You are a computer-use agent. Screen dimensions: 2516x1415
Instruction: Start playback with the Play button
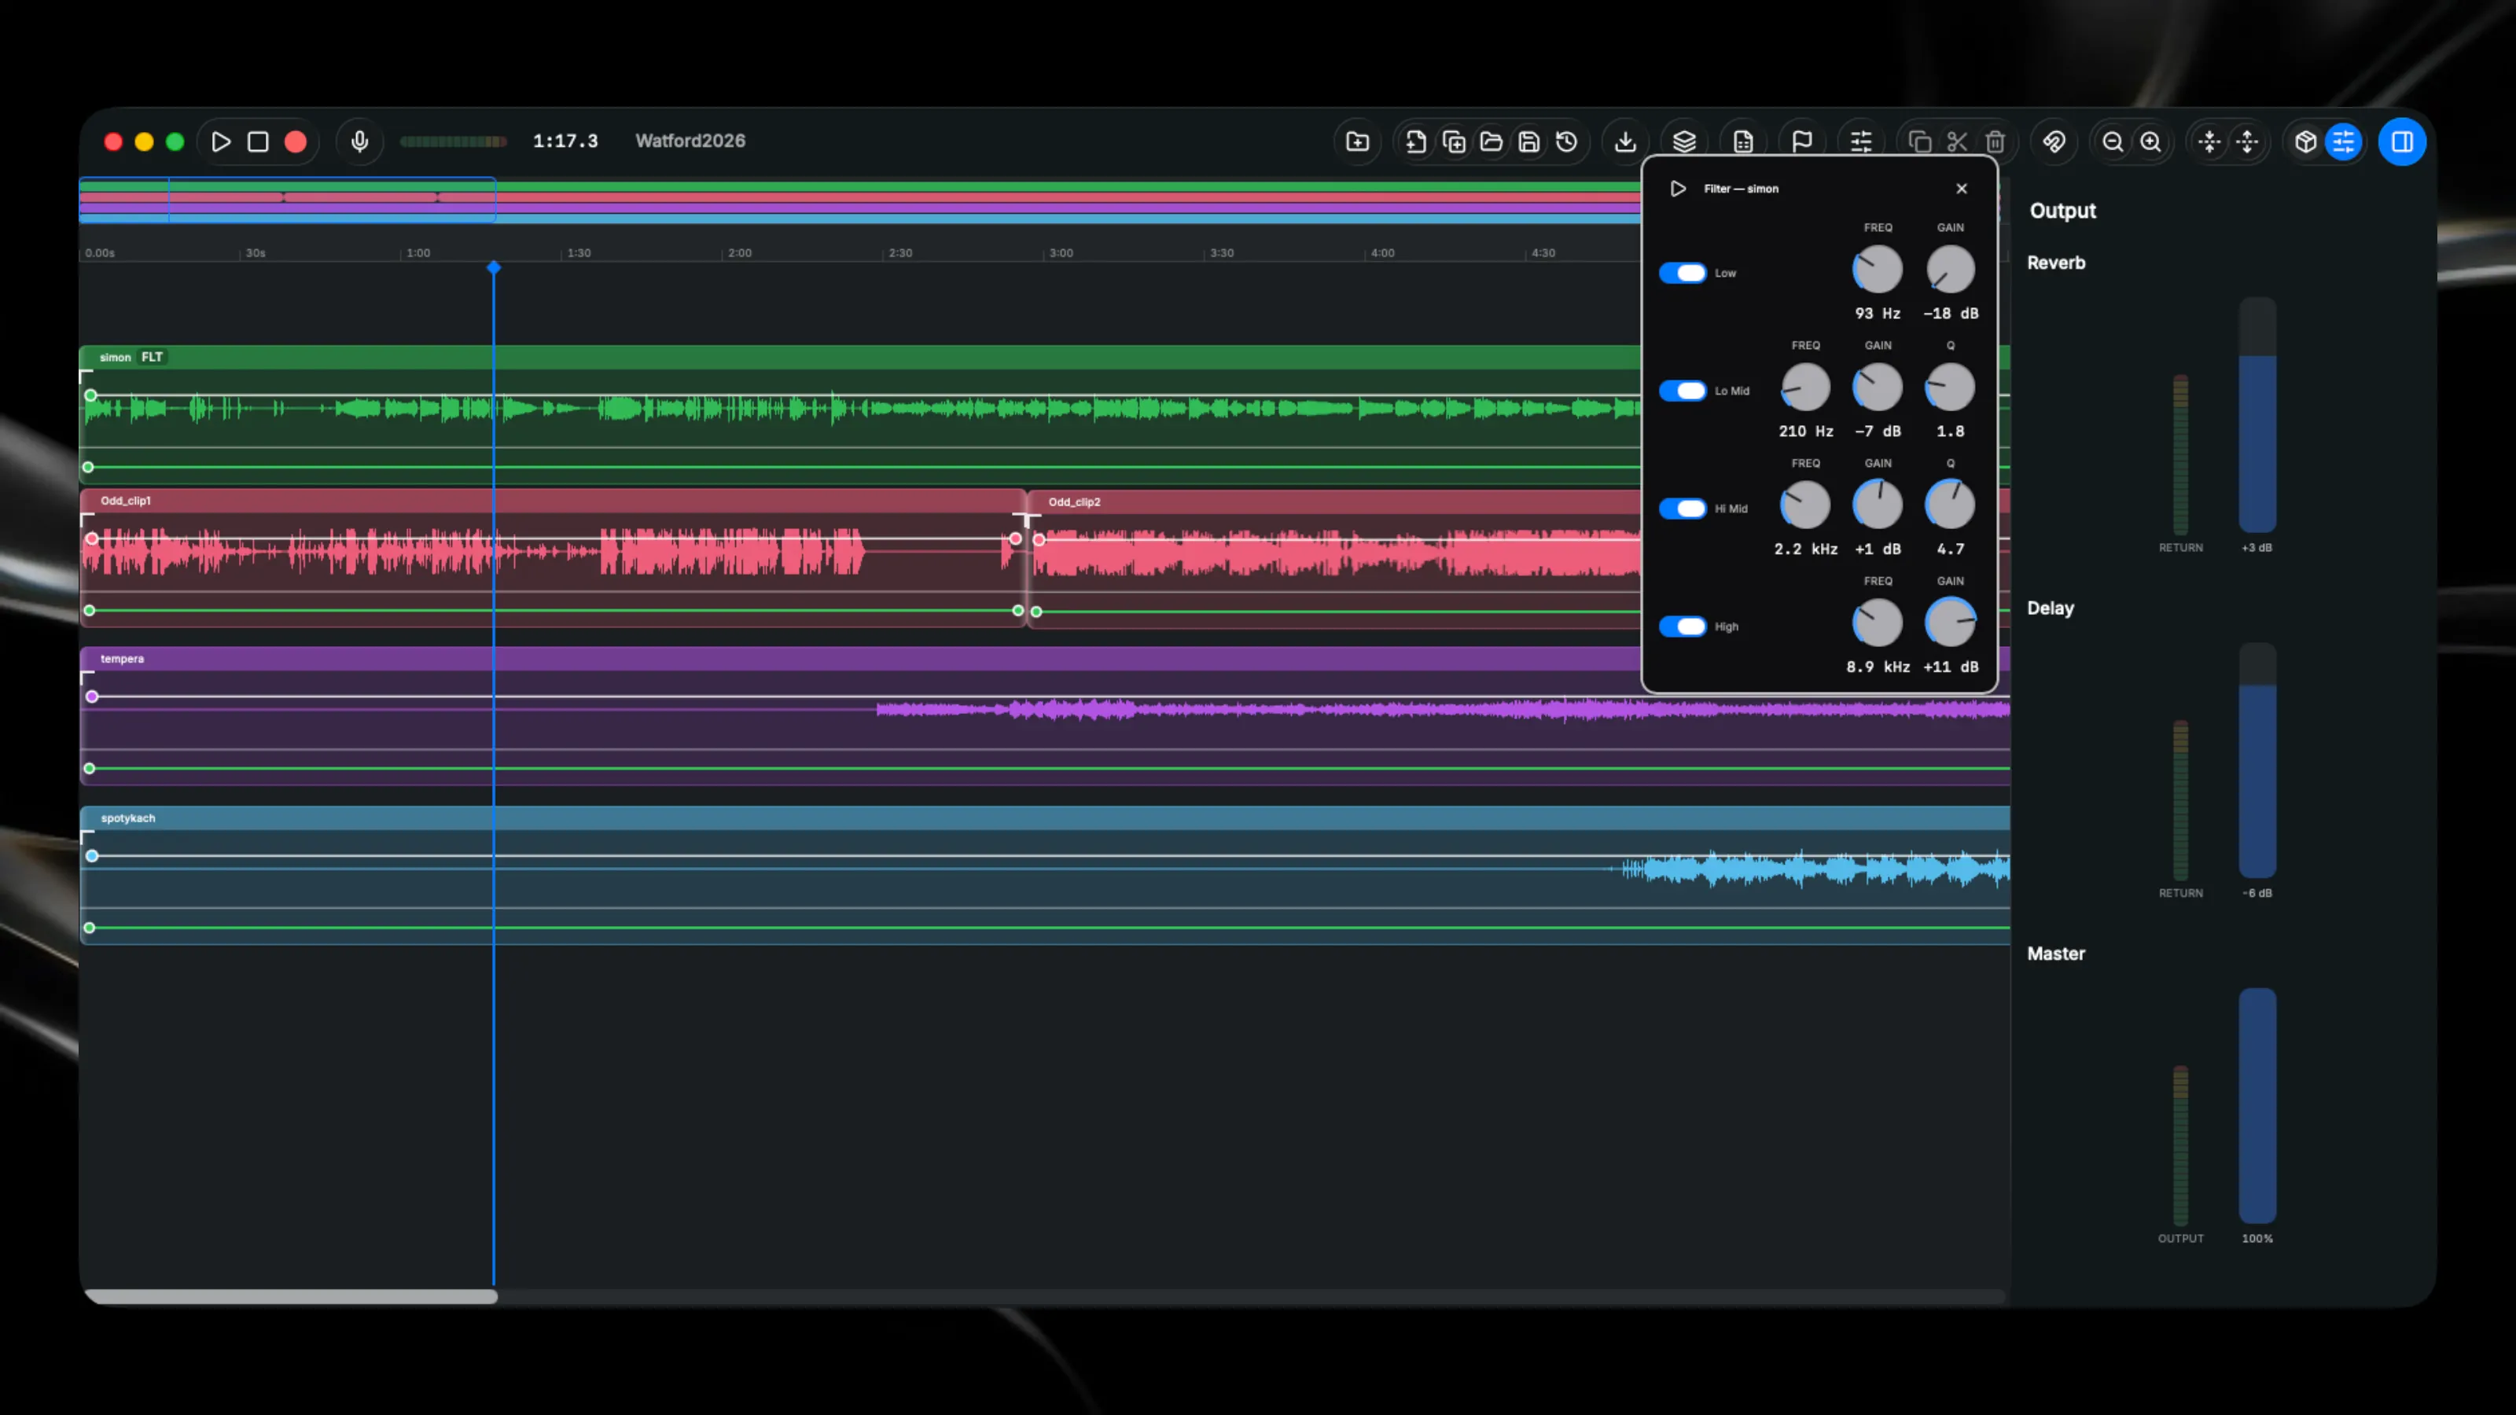click(x=221, y=141)
